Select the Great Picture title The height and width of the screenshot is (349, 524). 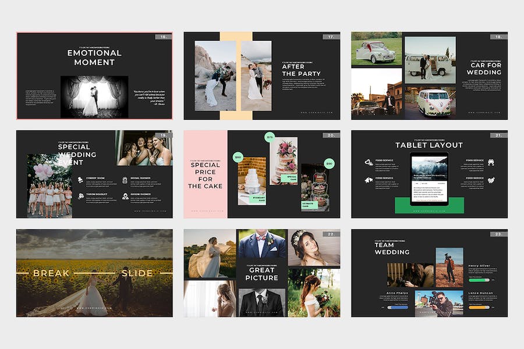261,274
